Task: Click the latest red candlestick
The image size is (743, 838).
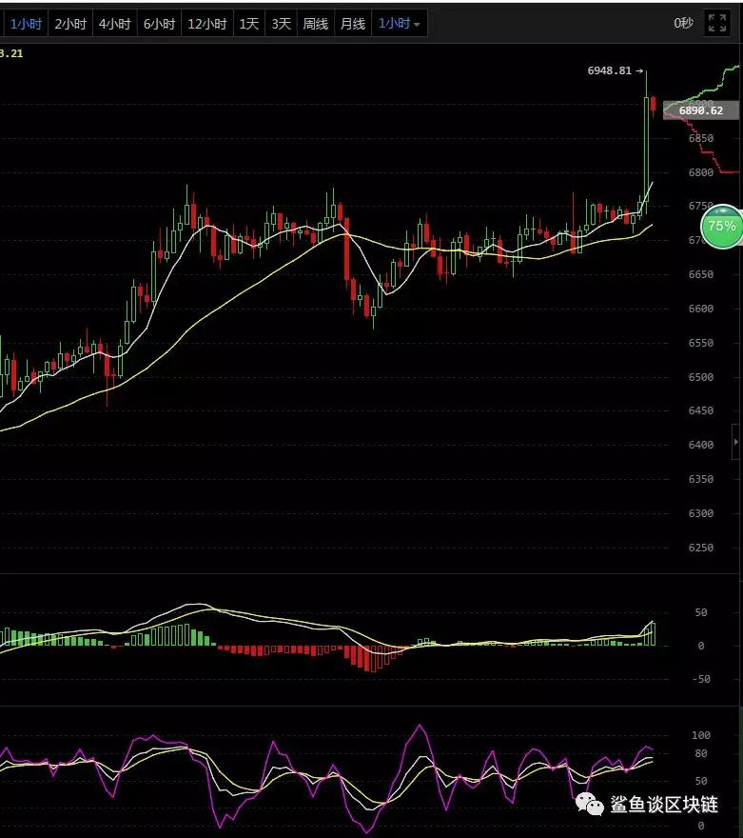Action: point(654,104)
